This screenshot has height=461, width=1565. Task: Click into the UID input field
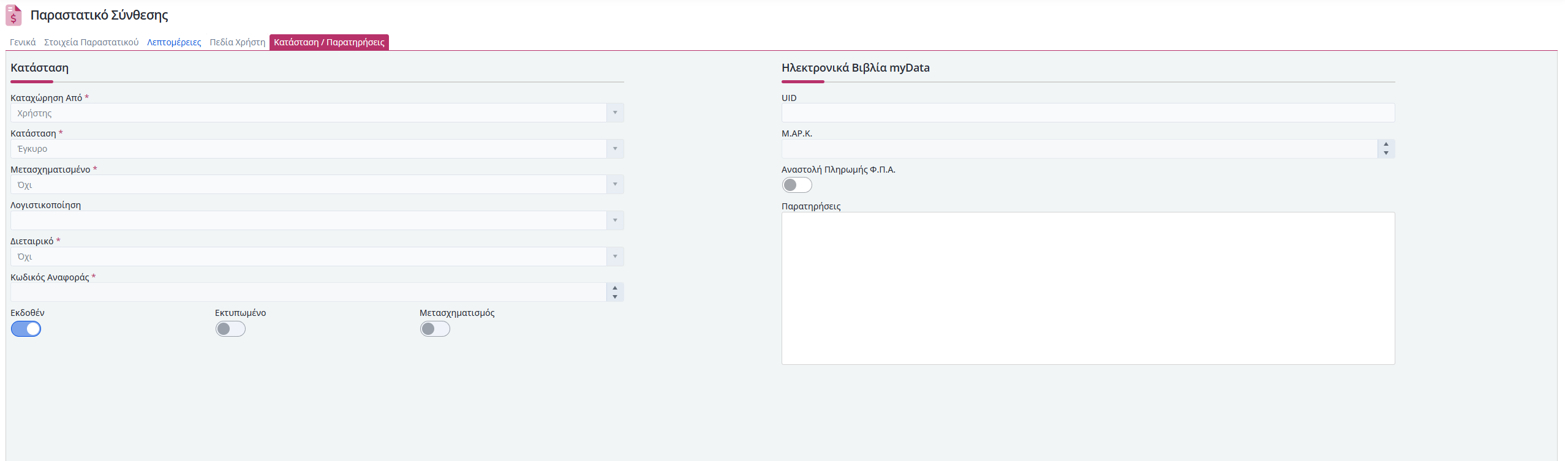1087,113
